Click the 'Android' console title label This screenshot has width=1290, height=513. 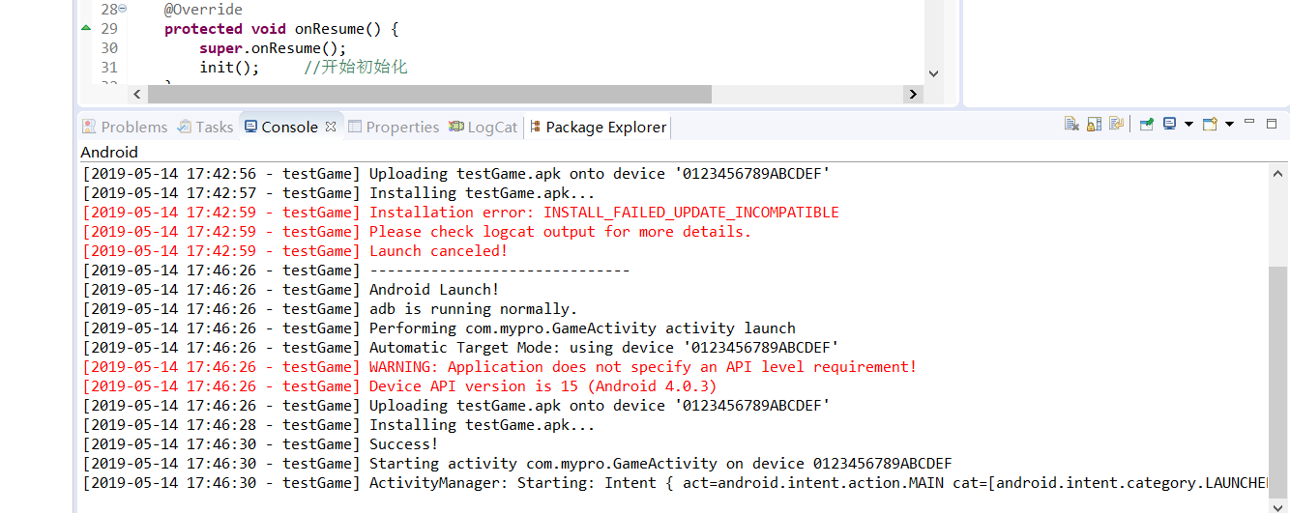pos(109,152)
